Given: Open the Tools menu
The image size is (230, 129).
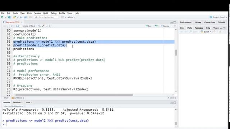Looking at the screenshot, I should [x=70, y=13].
